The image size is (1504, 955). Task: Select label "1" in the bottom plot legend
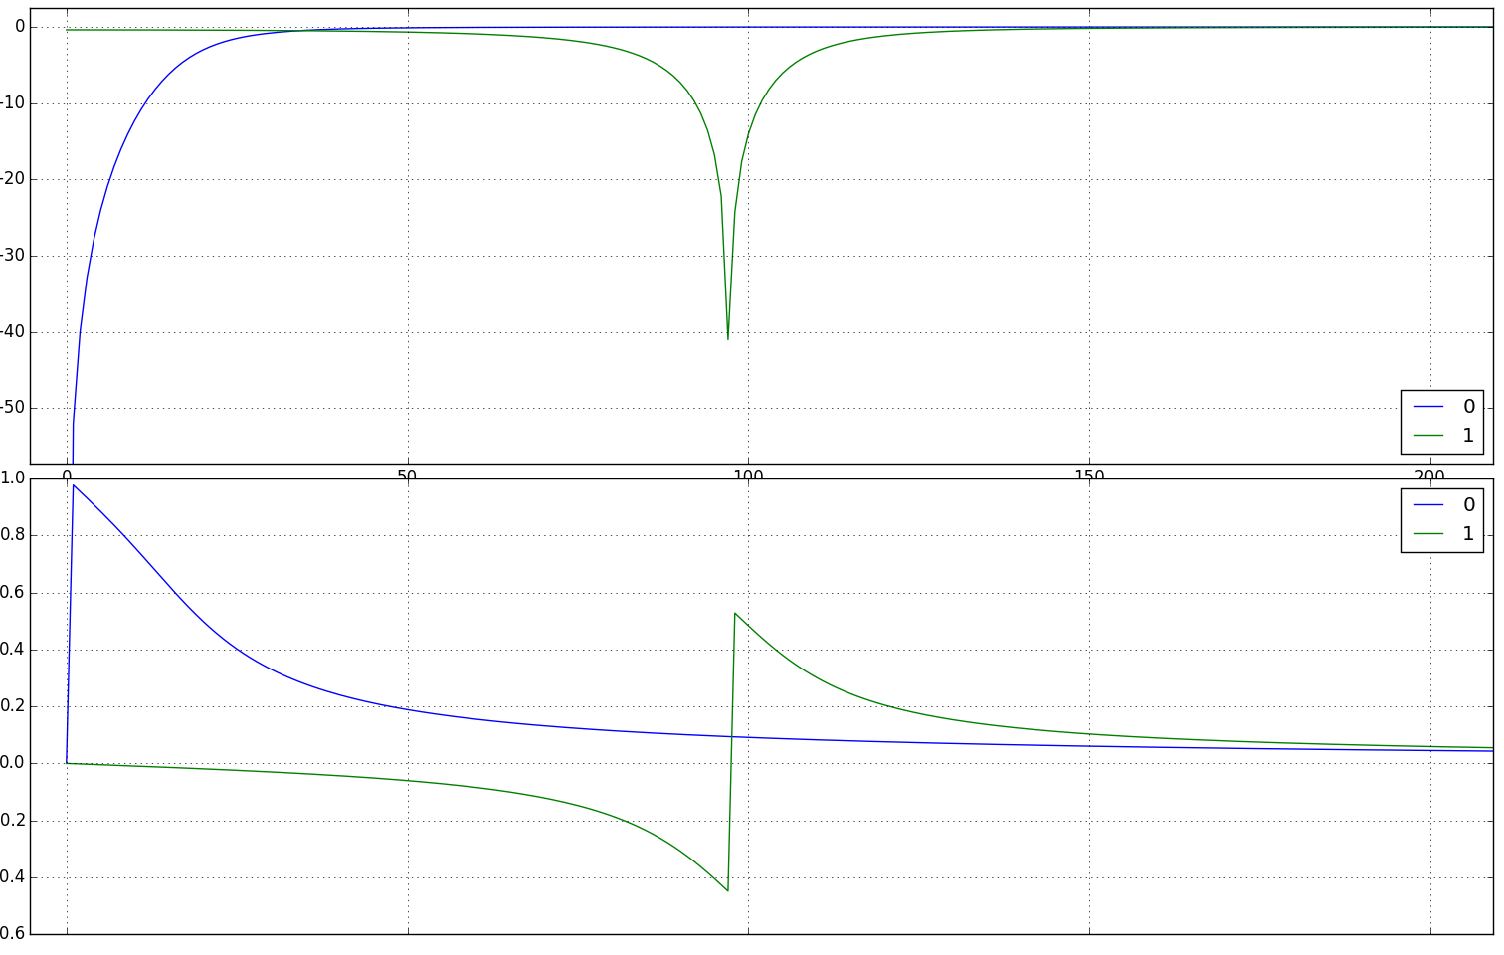coord(1468,534)
